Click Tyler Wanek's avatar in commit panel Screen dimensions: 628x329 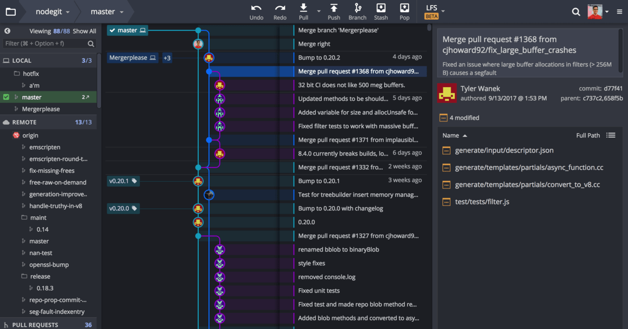447,94
